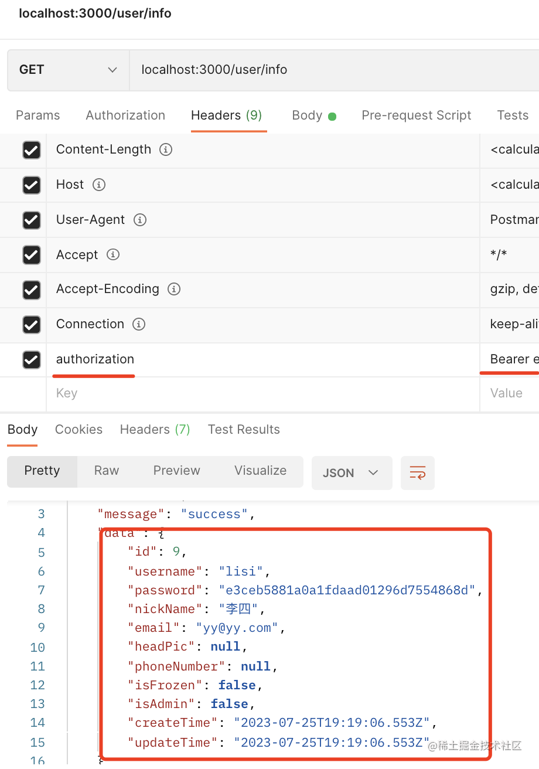Uncheck the Content-Length header checkbox
539x769 pixels.
31,150
